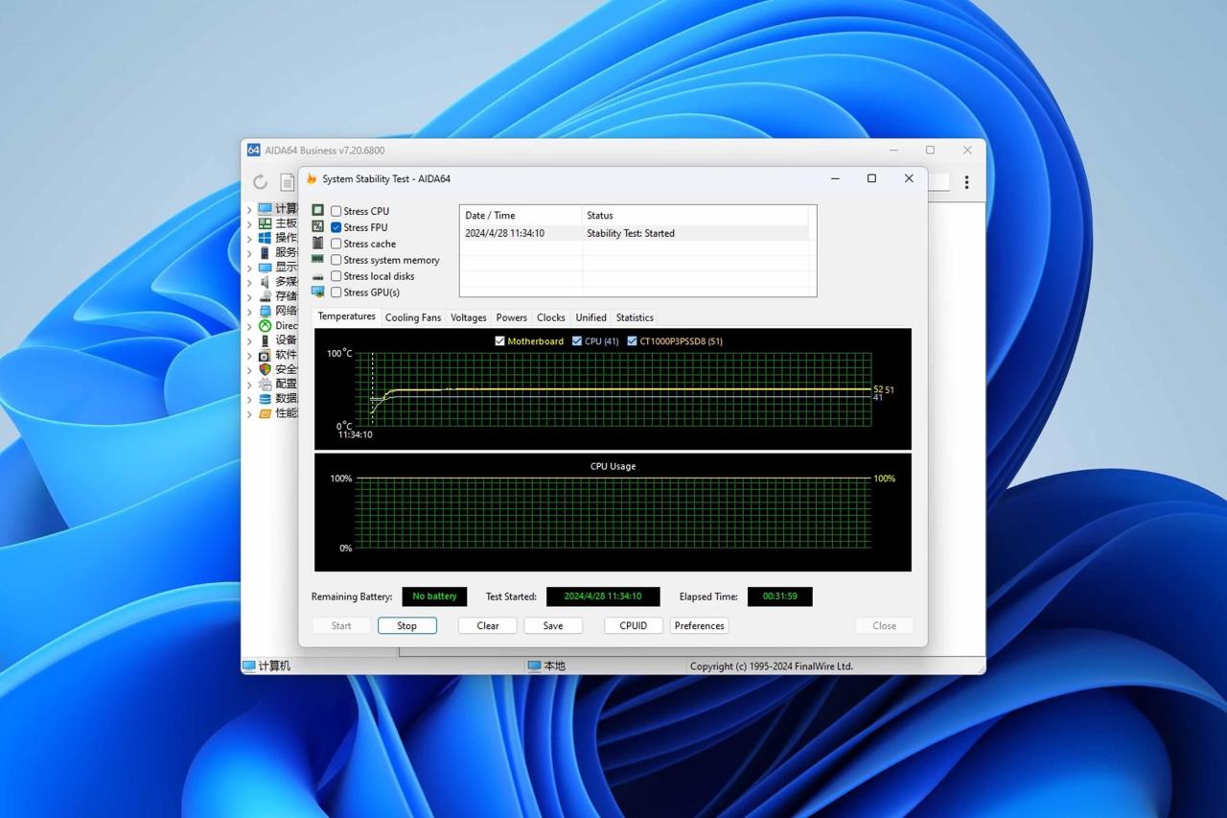Tick the Stress system memory checkbox
The image size is (1227, 818).
tap(336, 260)
